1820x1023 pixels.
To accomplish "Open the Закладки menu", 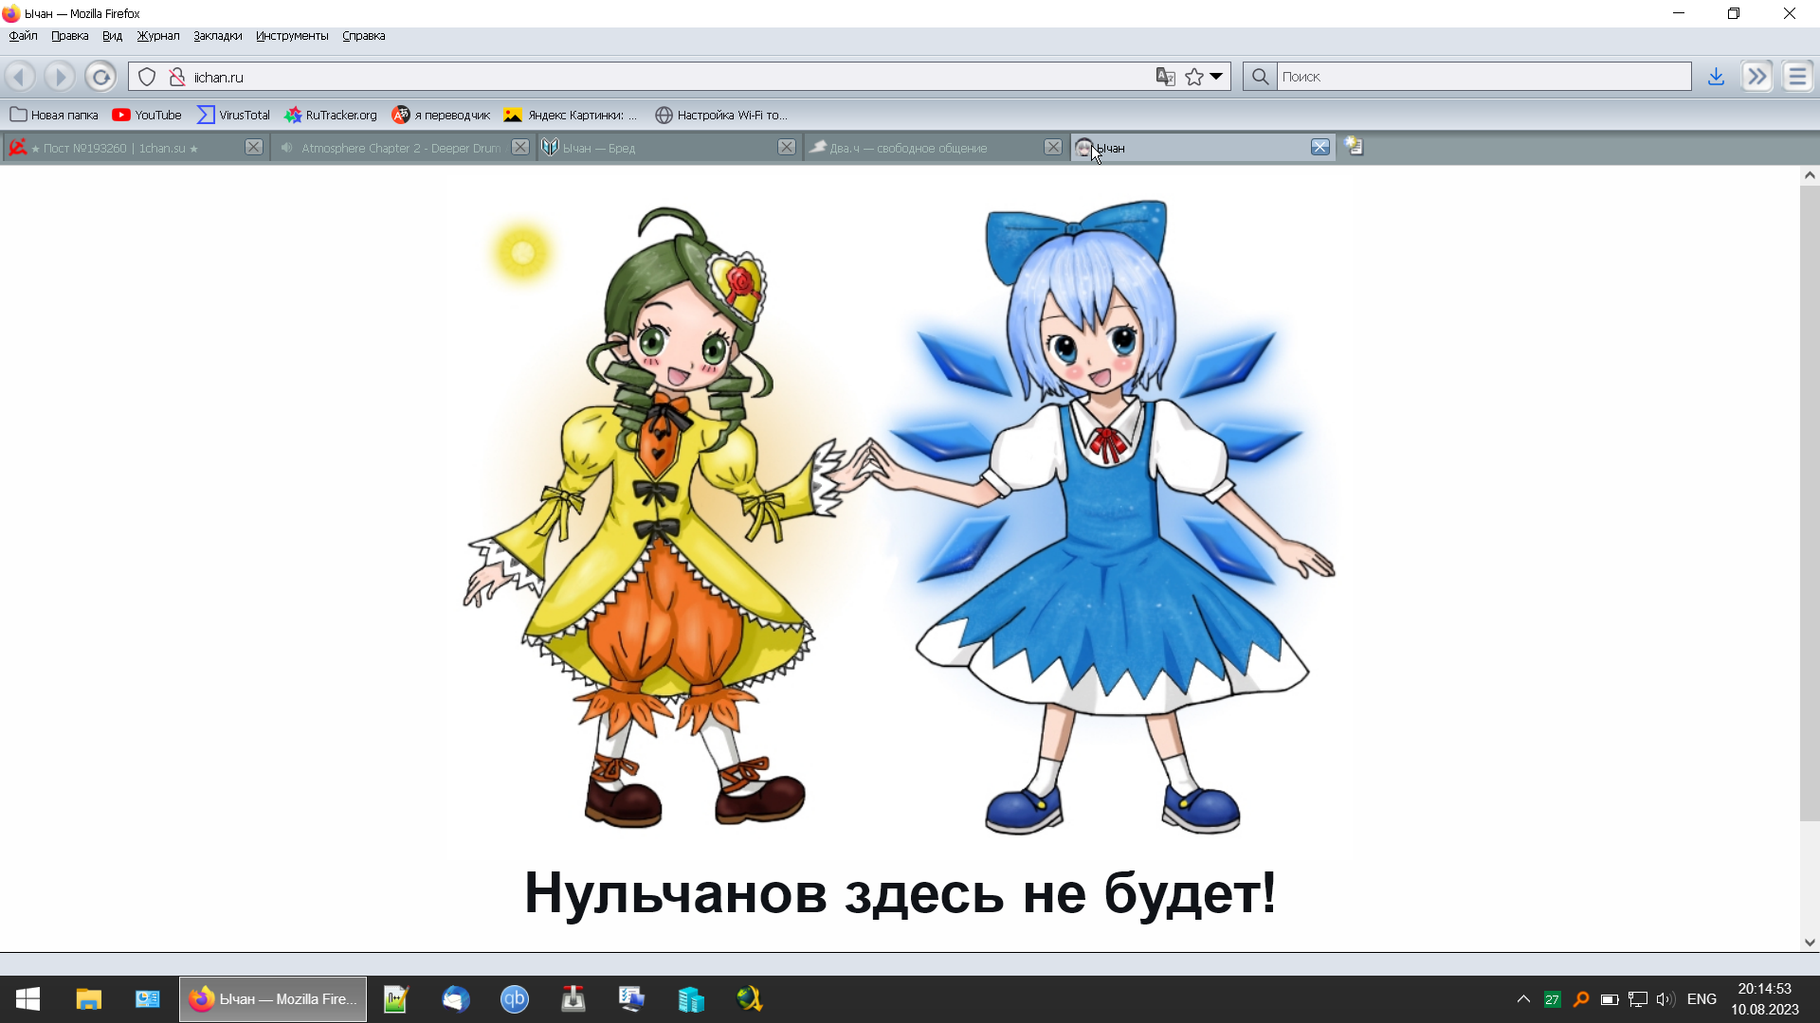I will tap(218, 36).
